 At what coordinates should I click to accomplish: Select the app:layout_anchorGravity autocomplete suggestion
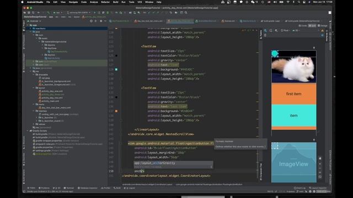(x=173, y=163)
